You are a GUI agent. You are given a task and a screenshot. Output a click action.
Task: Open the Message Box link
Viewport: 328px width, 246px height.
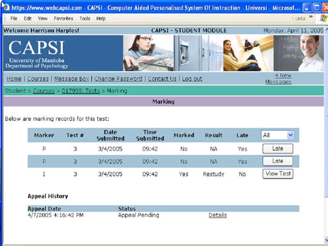72,79
